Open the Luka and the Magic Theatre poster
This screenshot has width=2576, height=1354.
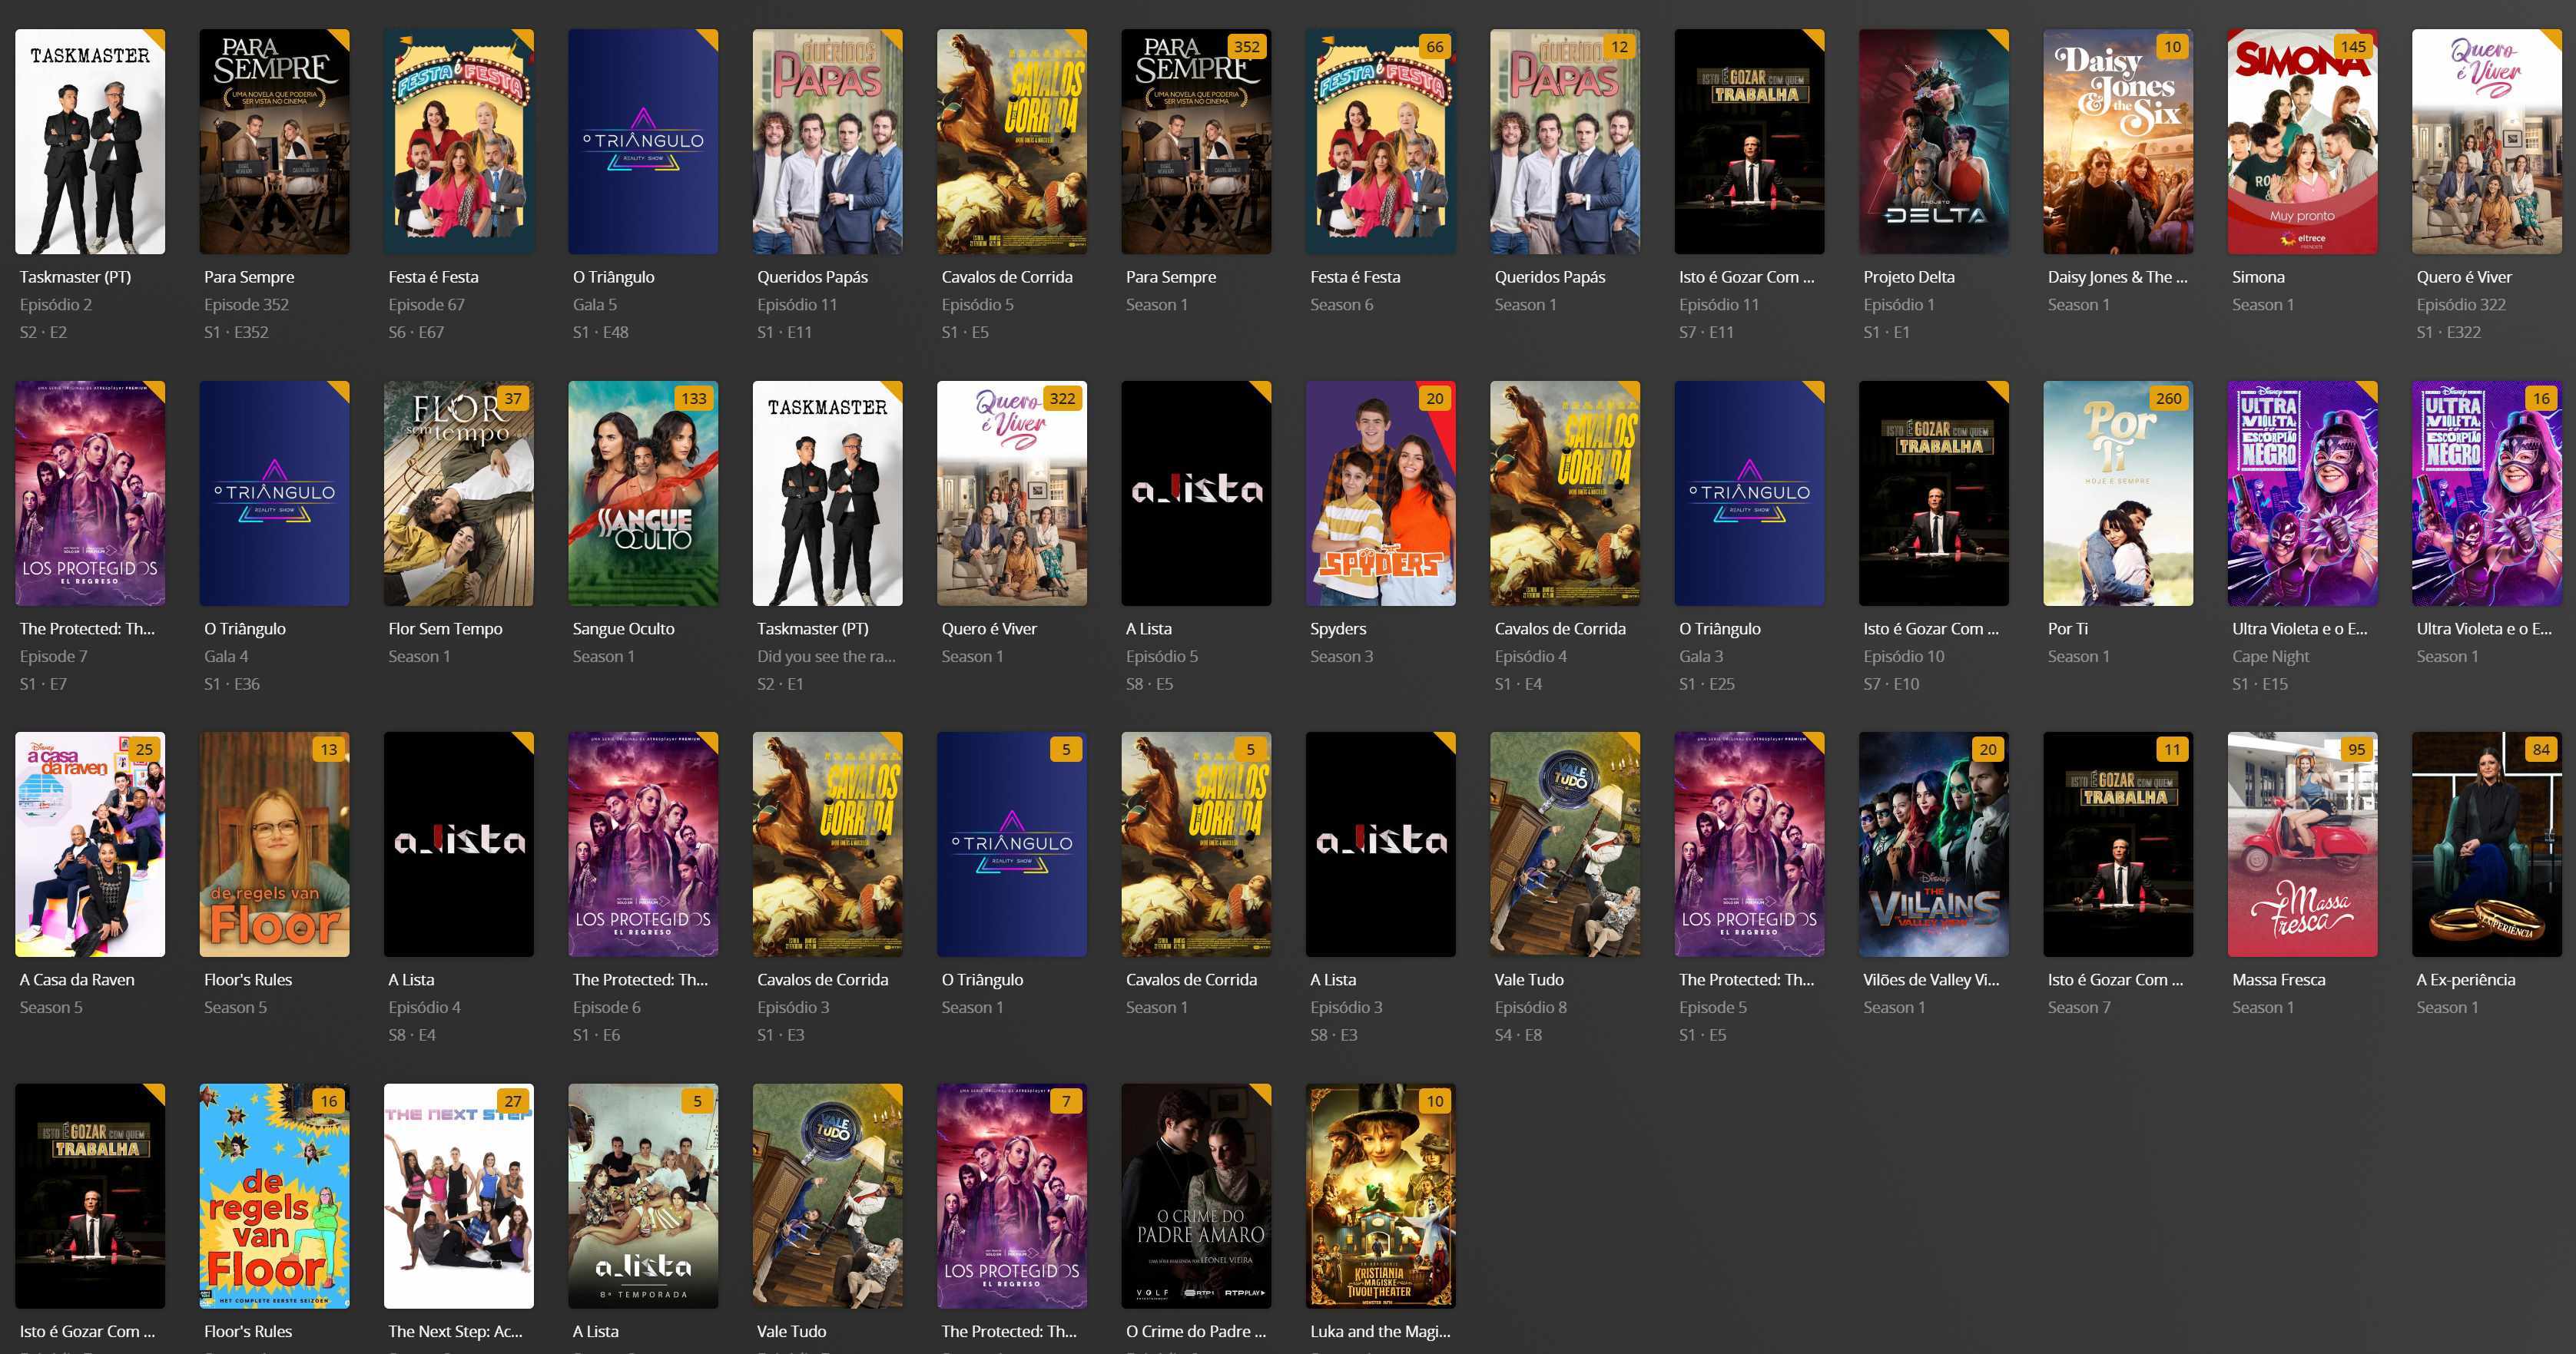point(1380,1196)
